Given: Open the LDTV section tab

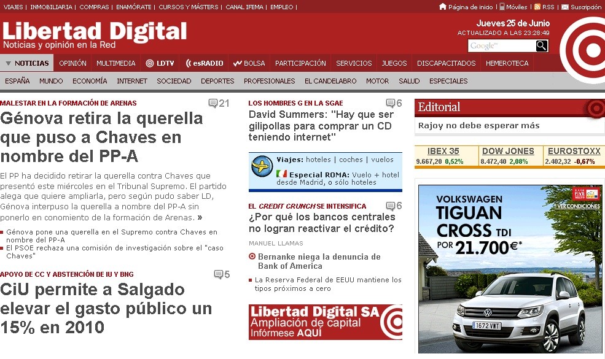Looking at the screenshot, I should click(160, 63).
